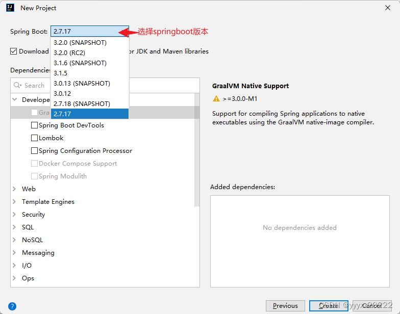Check the Docker Compose Support checkbox
The height and width of the screenshot is (314, 400).
(34, 163)
